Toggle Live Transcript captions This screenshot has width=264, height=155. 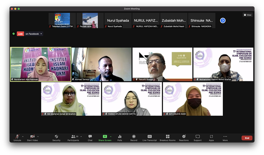(149, 138)
